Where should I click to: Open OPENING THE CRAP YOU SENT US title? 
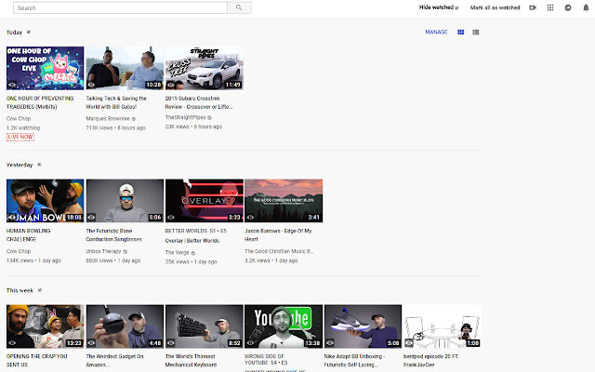37,360
